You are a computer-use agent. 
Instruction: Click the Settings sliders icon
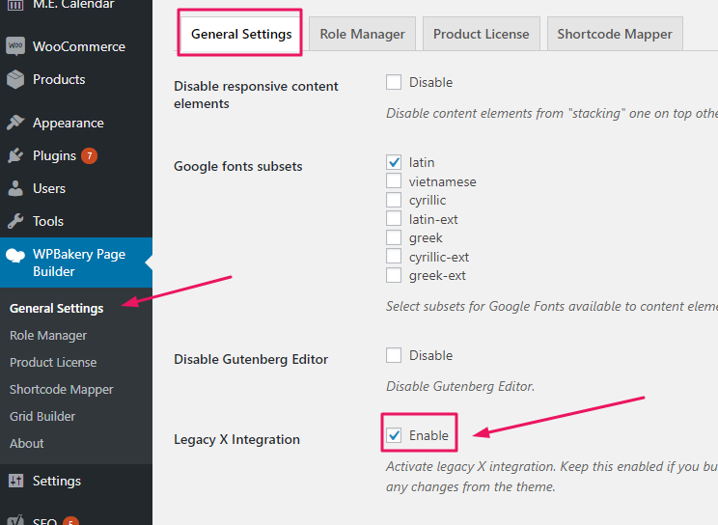(15, 481)
